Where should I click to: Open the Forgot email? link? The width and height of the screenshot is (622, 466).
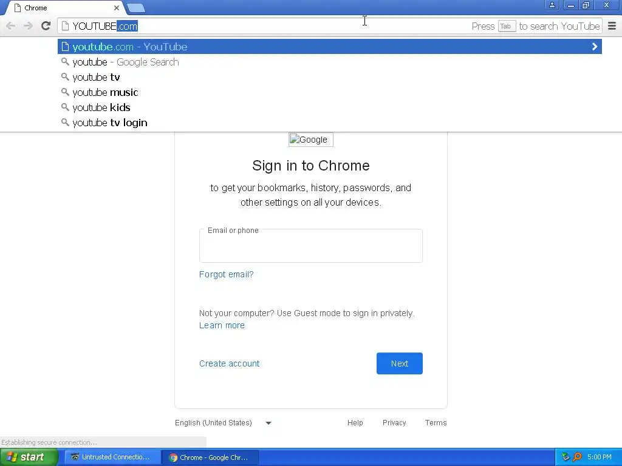(226, 274)
